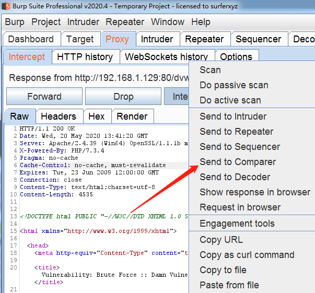Choose Paste from file

pos(252,285)
